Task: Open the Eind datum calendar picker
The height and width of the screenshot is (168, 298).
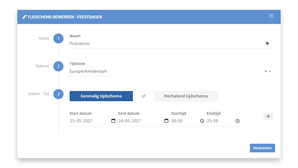Action: point(166,121)
